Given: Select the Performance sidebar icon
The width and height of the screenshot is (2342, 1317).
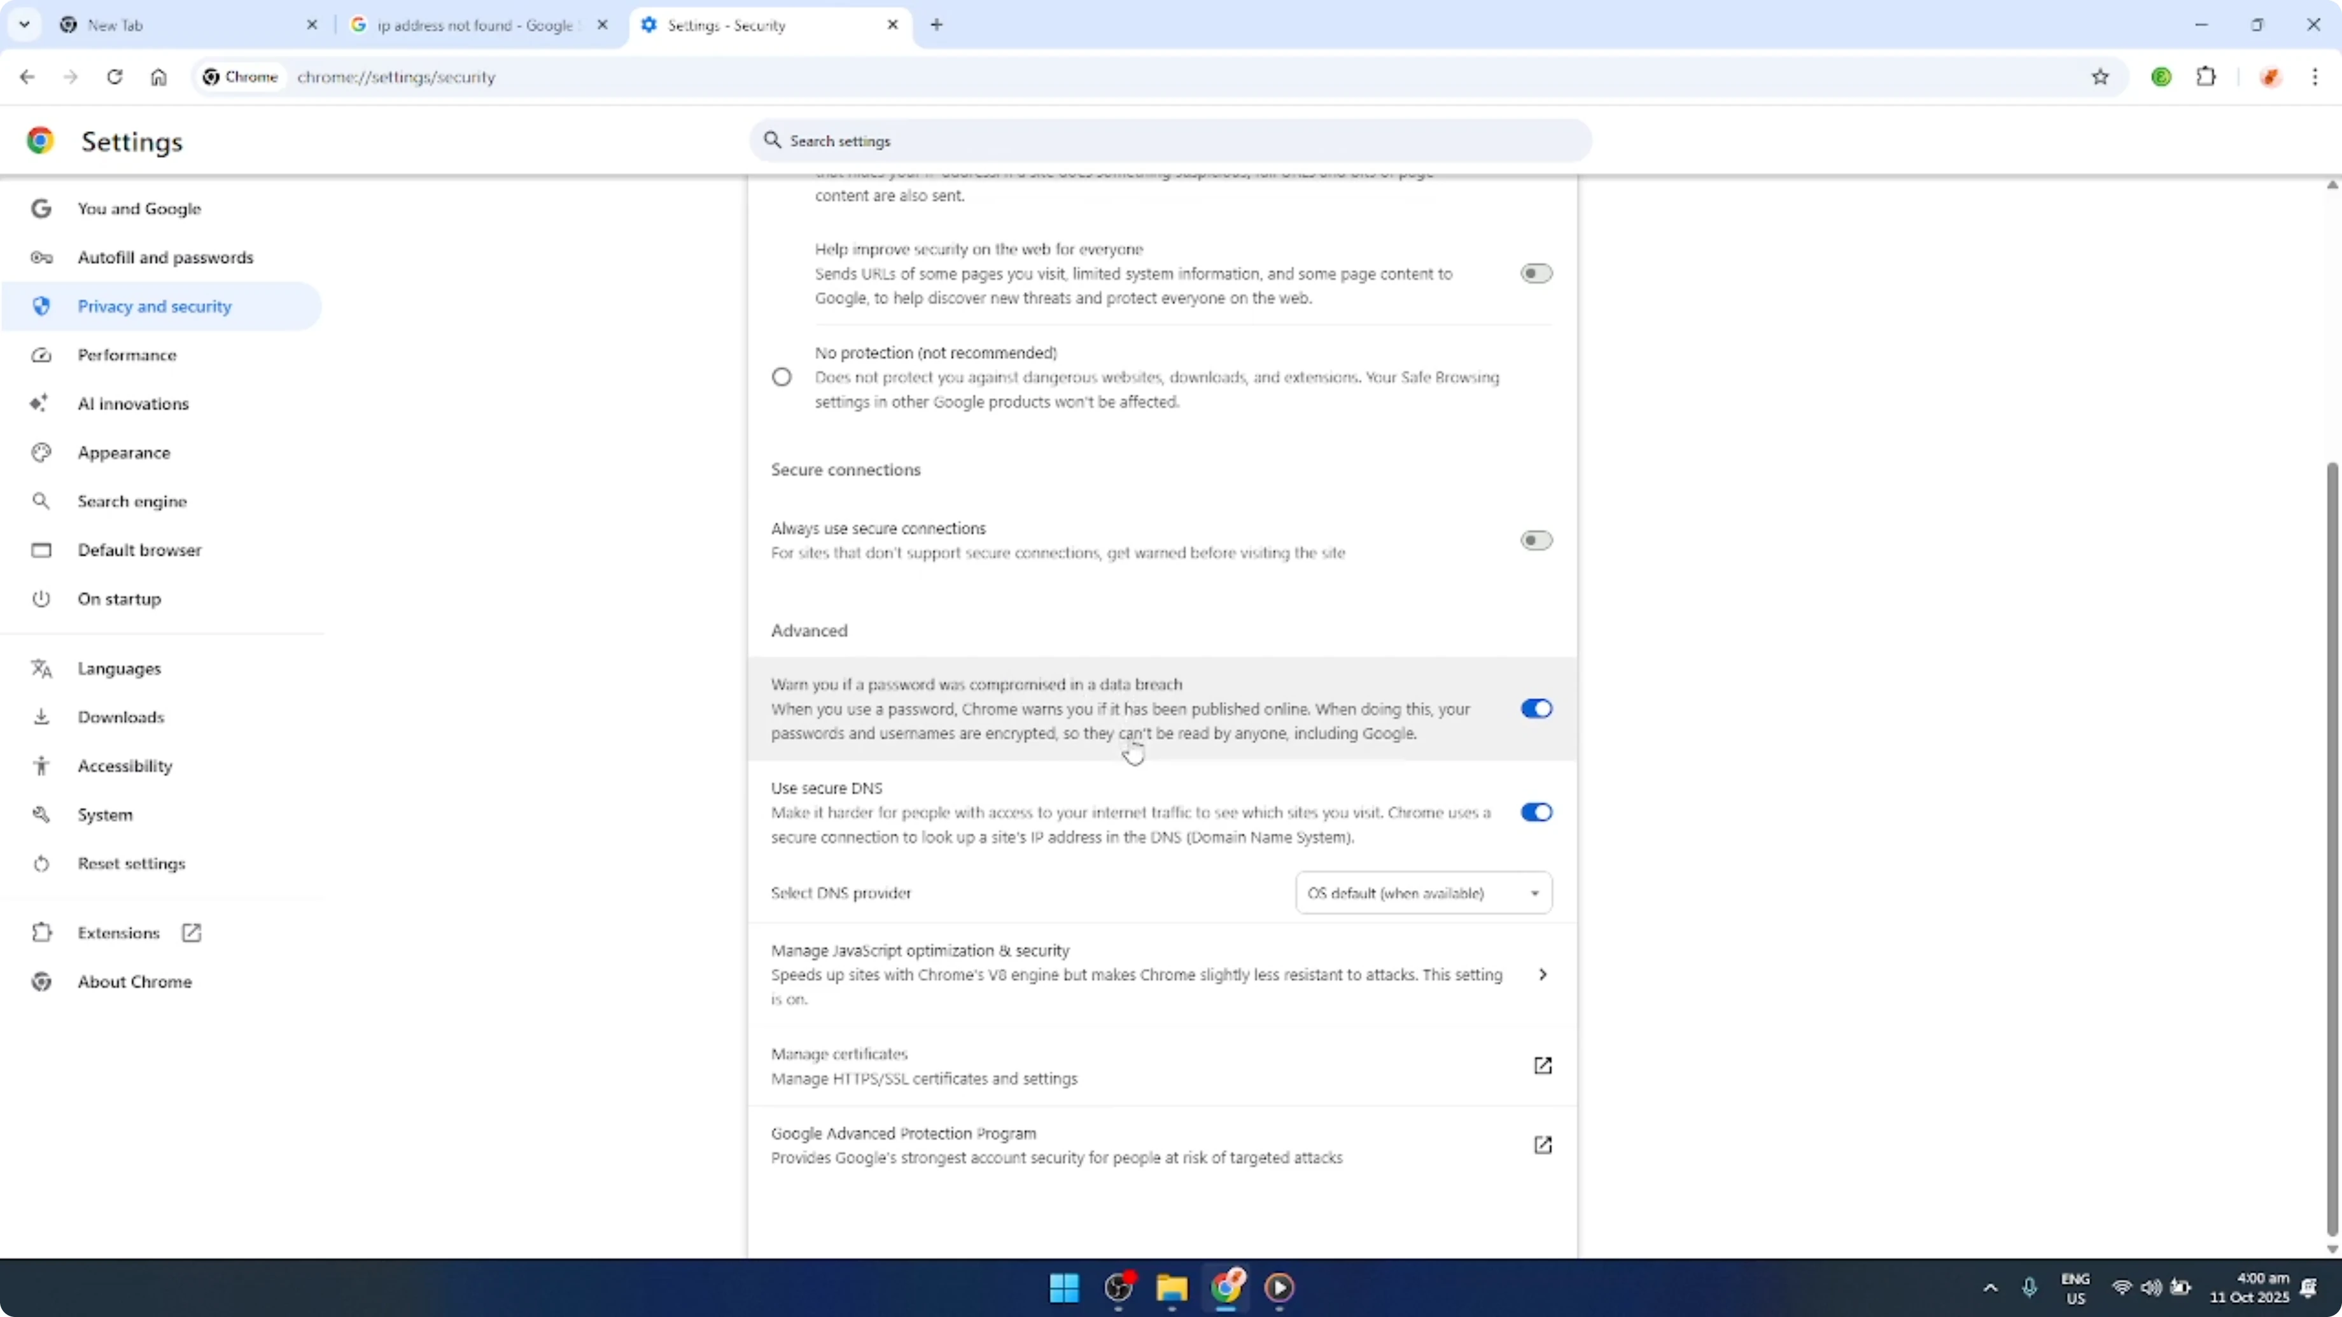Looking at the screenshot, I should (41, 354).
